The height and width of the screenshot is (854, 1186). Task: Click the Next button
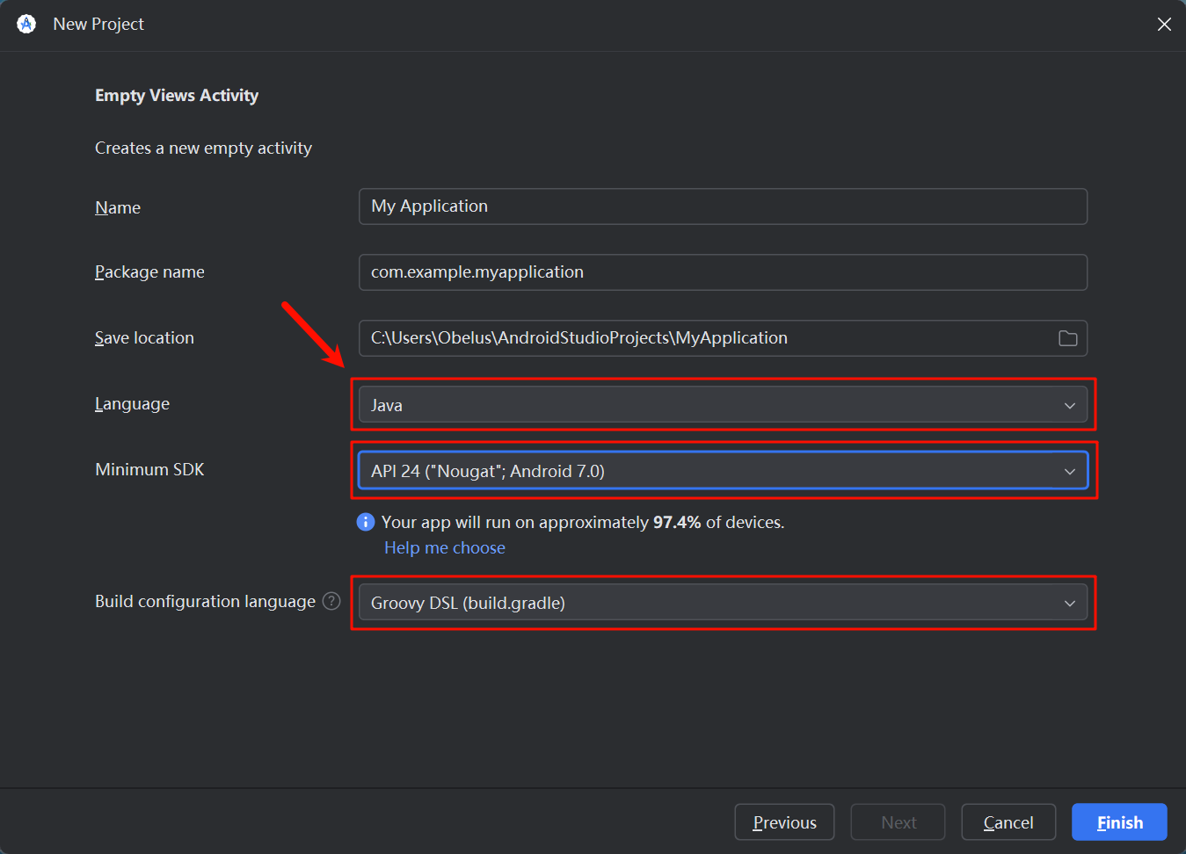898,822
